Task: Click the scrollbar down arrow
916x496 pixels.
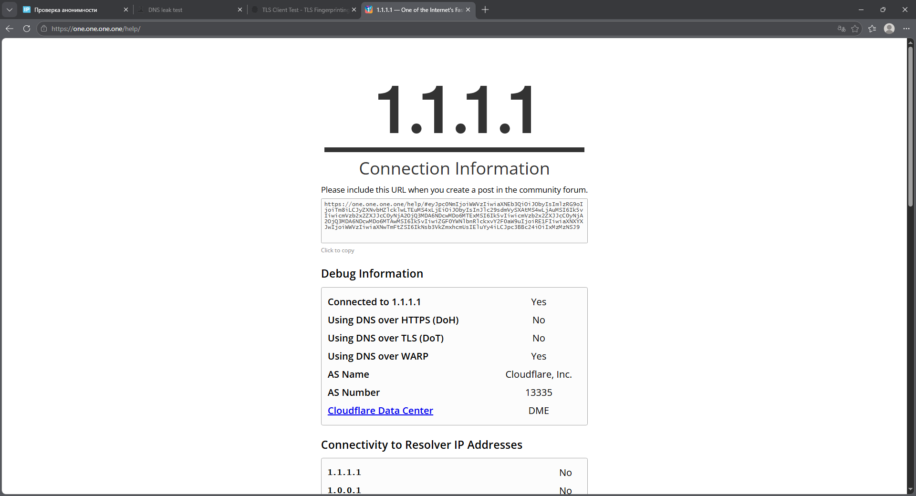Action: coord(910,489)
